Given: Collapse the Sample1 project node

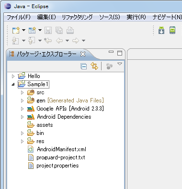Looking at the screenshot, I should pos(13,84).
